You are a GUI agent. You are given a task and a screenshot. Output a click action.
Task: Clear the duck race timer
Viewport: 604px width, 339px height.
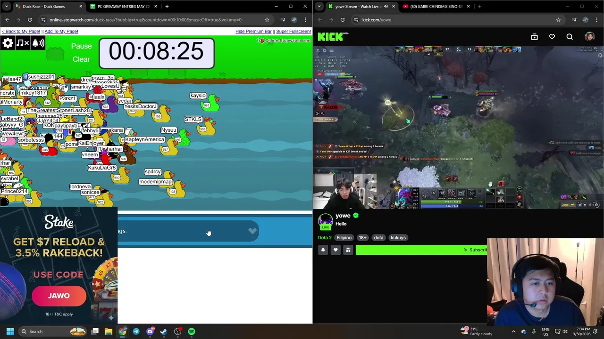(x=81, y=59)
